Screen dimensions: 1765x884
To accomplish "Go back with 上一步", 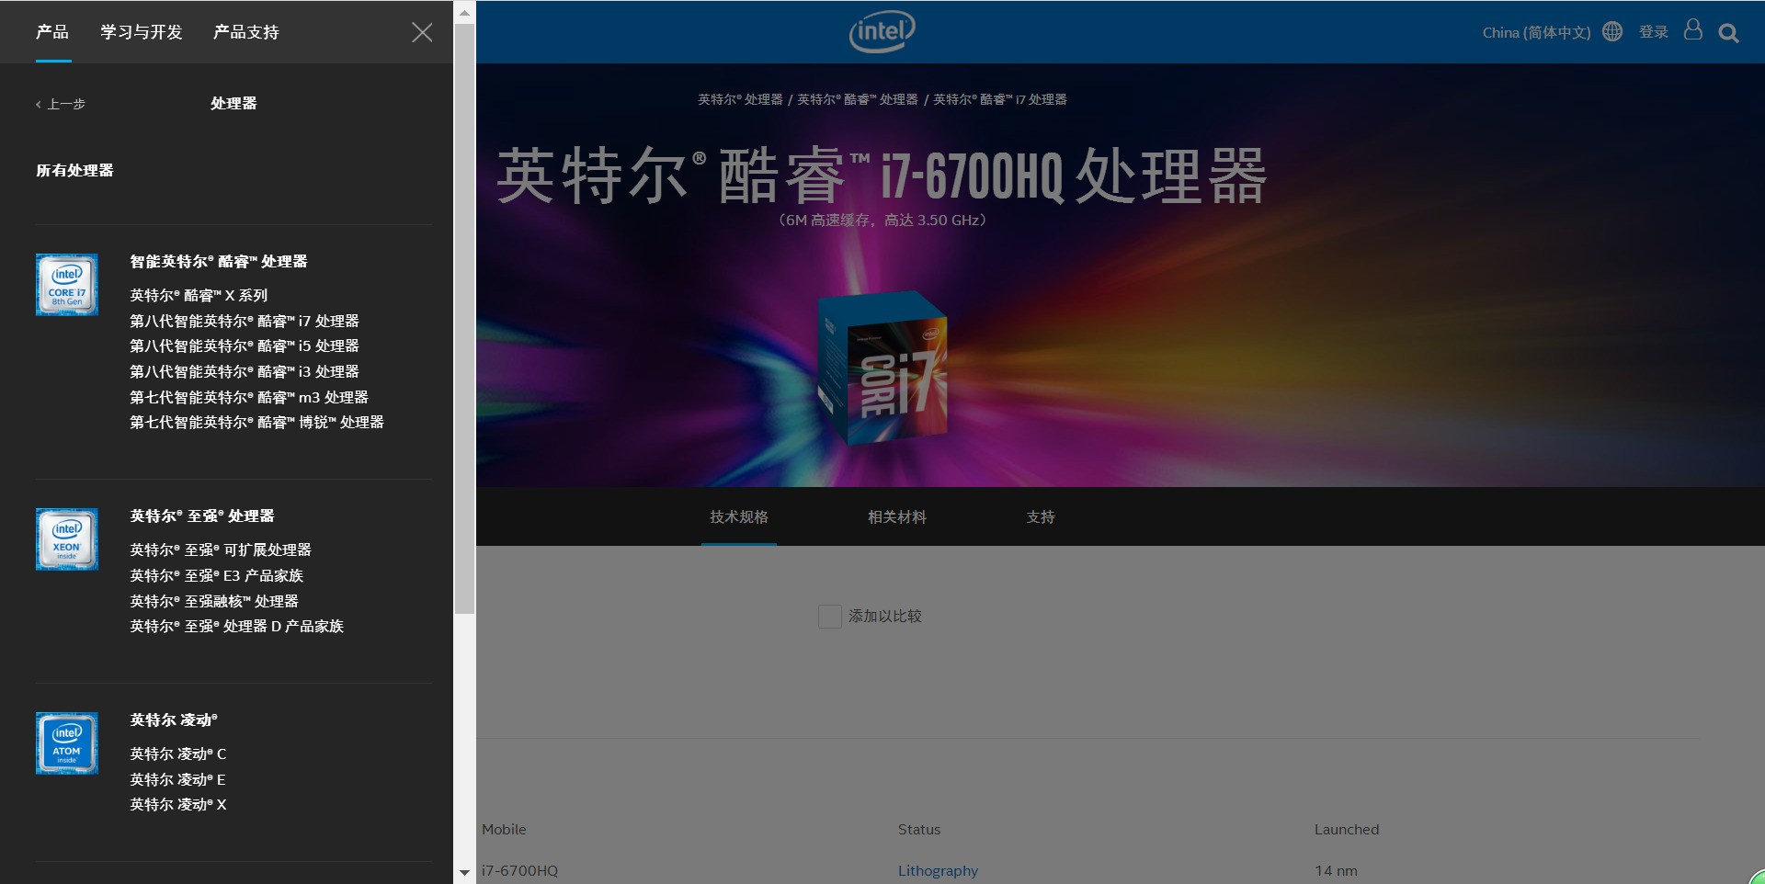I will point(61,105).
